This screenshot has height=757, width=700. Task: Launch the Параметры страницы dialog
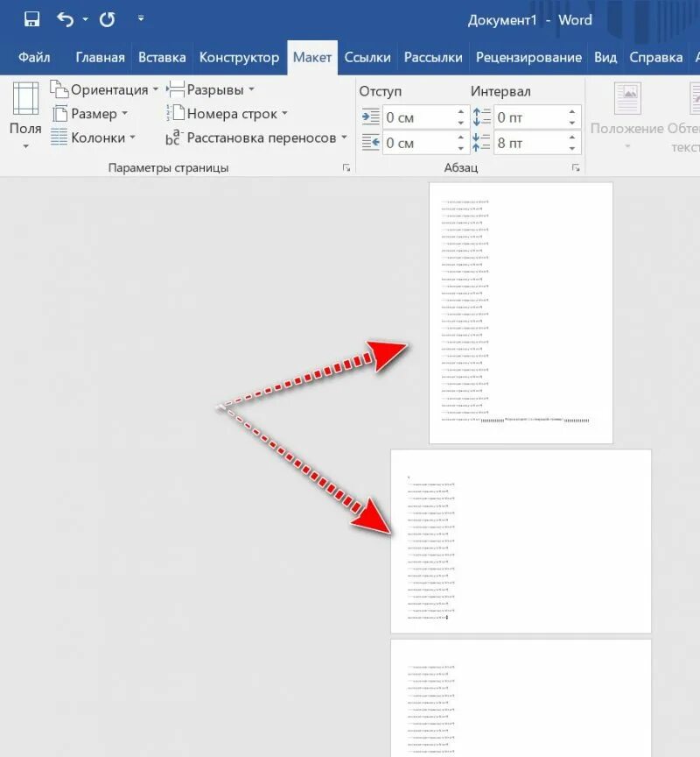click(346, 167)
